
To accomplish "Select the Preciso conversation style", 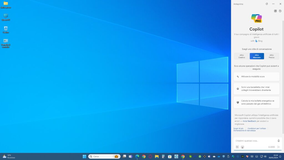I will (x=272, y=56).
